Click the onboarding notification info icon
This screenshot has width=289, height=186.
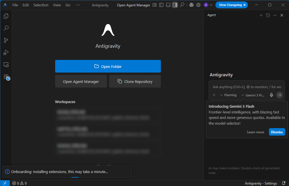point(7,172)
